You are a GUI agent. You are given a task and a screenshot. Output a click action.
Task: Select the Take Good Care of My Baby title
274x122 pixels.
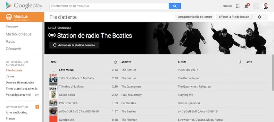pos(76,78)
